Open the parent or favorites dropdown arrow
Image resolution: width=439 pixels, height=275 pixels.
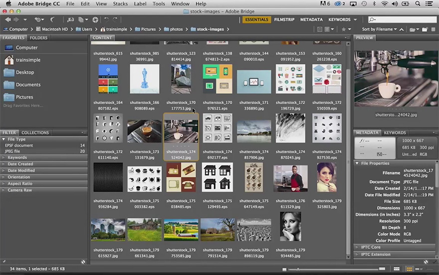coord(25,19)
